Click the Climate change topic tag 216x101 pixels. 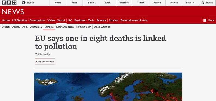click(x=45, y=62)
